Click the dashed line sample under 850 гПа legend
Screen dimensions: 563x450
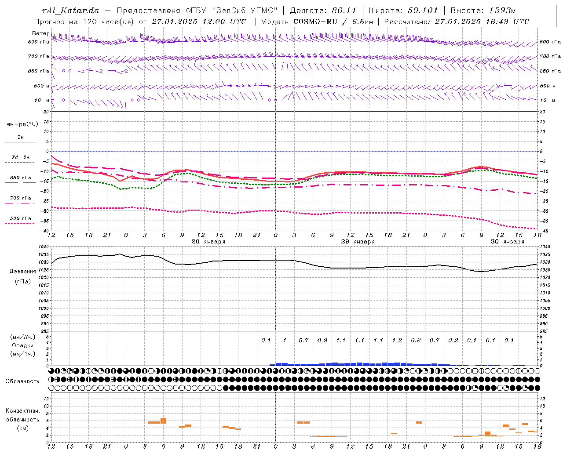[20, 182]
